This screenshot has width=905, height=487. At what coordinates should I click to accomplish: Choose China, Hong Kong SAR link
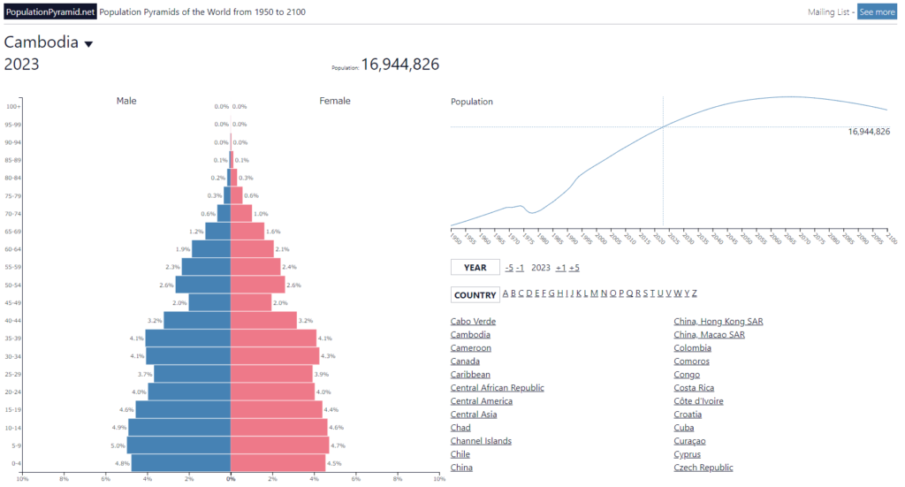tap(718, 322)
